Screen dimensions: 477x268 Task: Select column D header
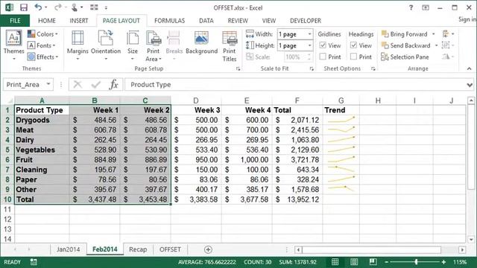click(196, 100)
